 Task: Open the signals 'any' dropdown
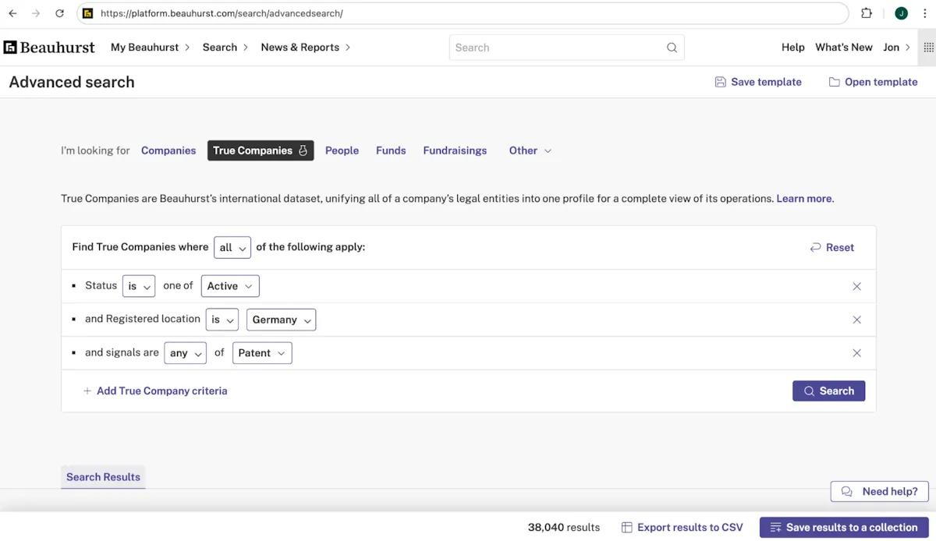[x=186, y=353]
